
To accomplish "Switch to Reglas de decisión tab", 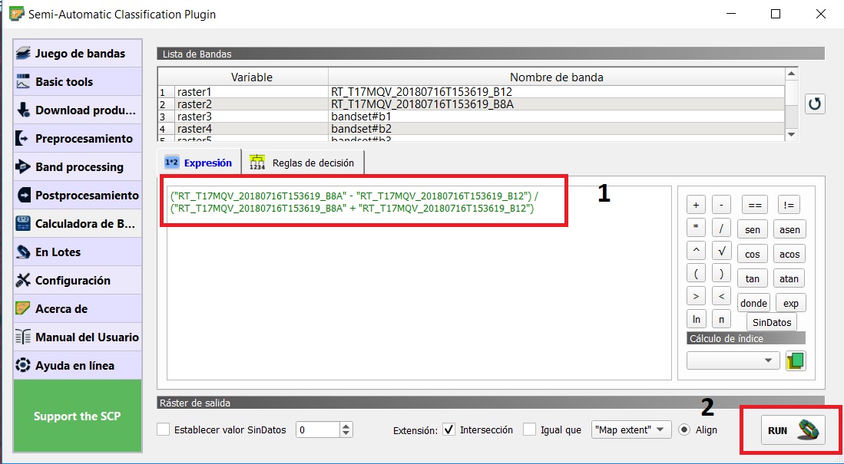I will tap(303, 163).
